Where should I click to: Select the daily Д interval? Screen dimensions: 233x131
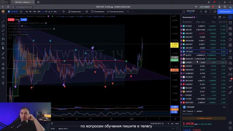coord(50,12)
